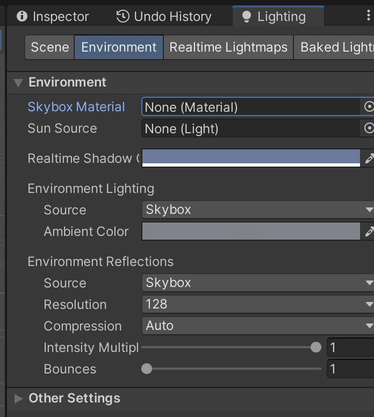Switch to the Scene settings tab
Screen dimensions: 374x417
tap(50, 47)
